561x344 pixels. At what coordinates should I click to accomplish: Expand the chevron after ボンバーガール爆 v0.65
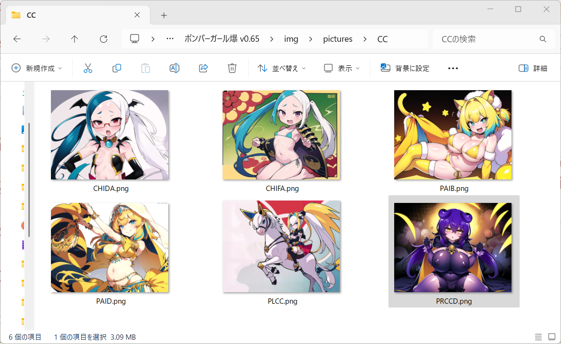click(272, 39)
